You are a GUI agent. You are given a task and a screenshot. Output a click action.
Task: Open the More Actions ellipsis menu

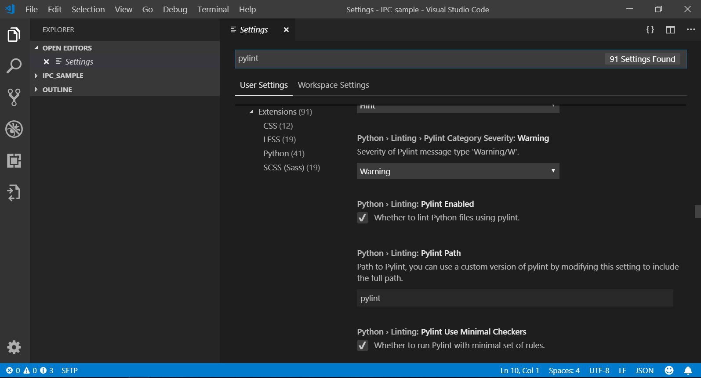691,29
